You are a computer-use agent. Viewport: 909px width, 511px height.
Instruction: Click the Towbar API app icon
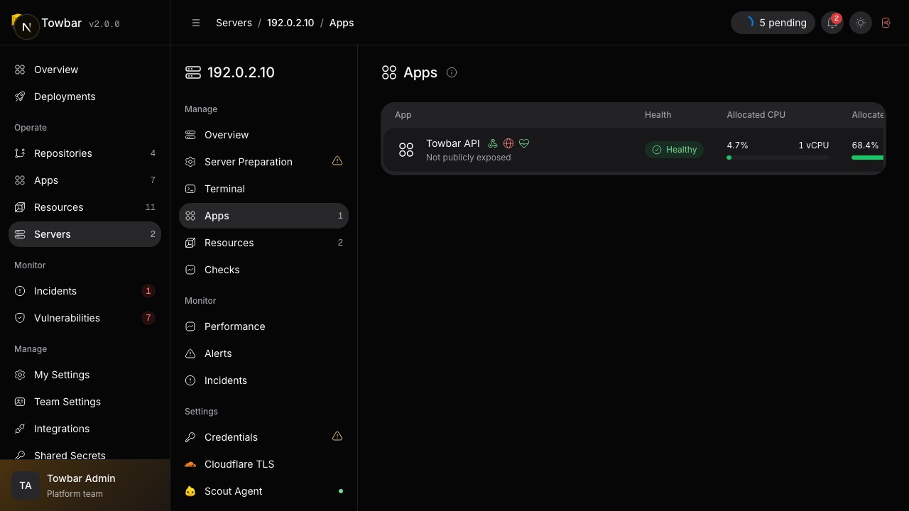(406, 150)
